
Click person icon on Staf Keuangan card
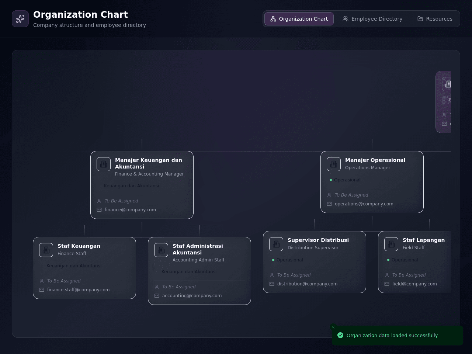click(42, 281)
